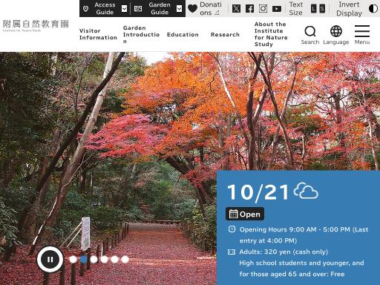Viewport: 380px width, 285px height.
Task: Open Education nav item
Action: tap(183, 34)
